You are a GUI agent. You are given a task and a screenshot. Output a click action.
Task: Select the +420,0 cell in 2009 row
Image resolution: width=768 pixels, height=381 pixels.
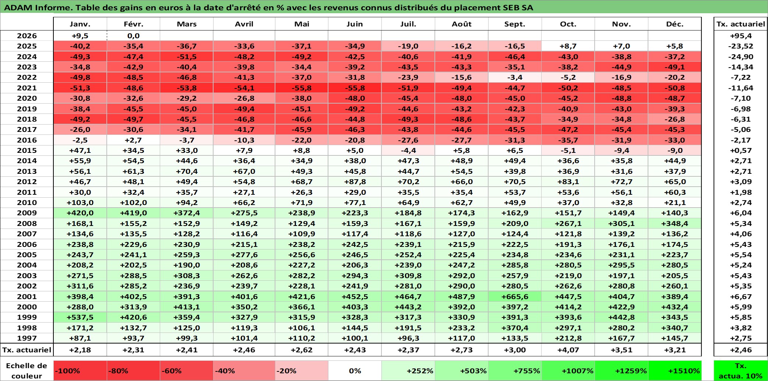tap(80, 213)
